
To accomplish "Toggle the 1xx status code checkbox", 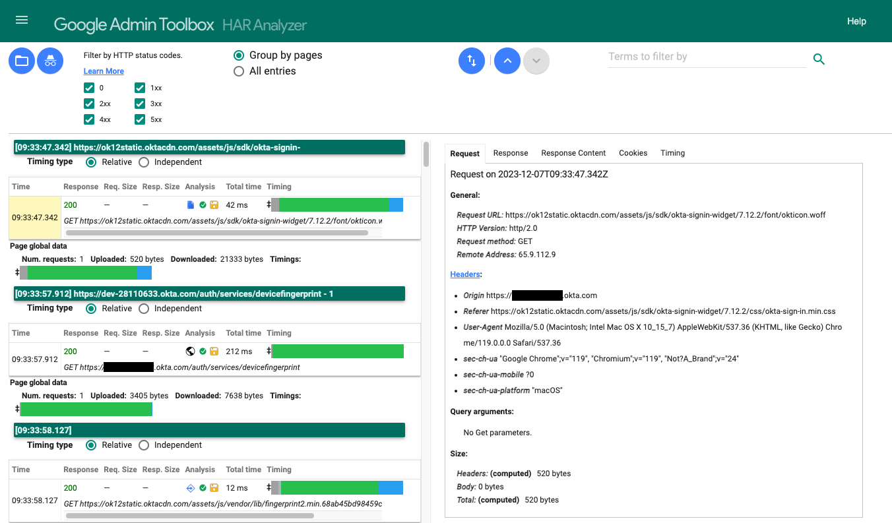I will pyautogui.click(x=140, y=88).
